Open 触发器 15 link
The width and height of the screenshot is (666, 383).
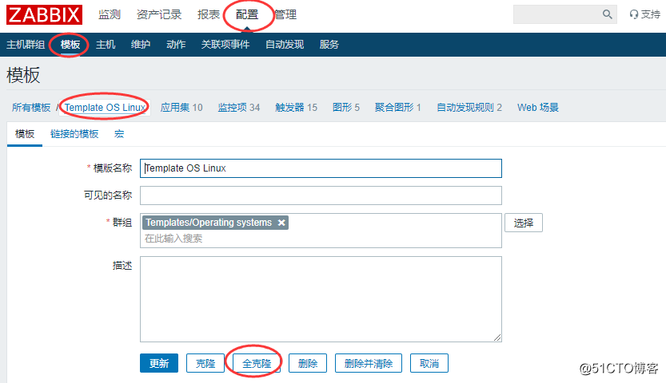coord(296,108)
